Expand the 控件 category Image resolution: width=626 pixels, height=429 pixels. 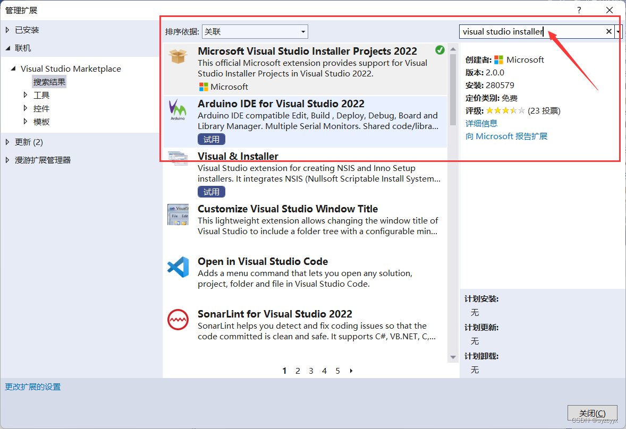click(x=26, y=108)
